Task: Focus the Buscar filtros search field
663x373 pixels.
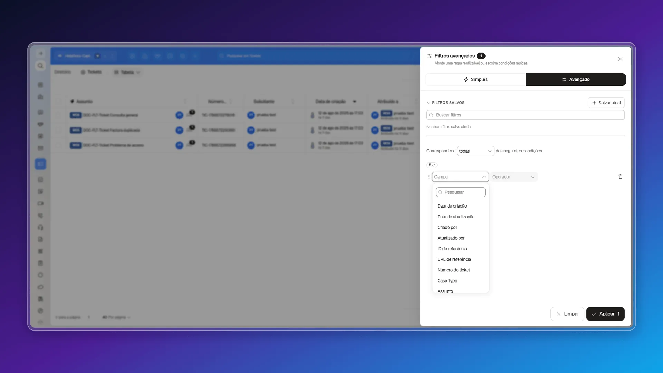Action: (525, 115)
